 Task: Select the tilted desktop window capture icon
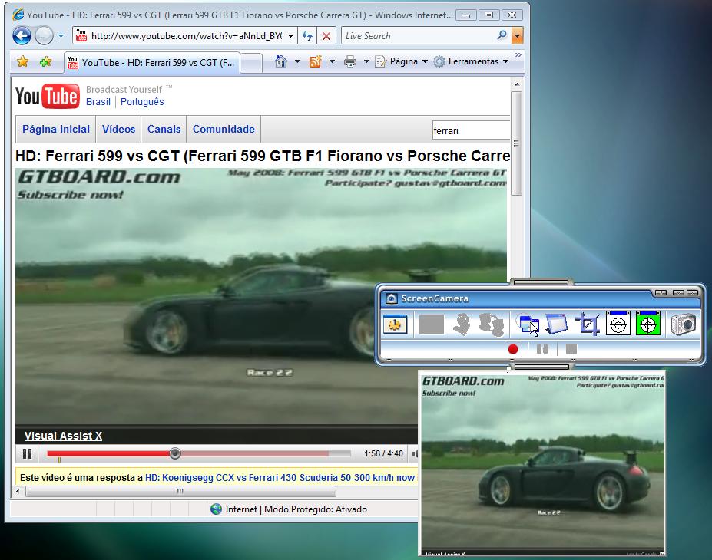pos(556,324)
